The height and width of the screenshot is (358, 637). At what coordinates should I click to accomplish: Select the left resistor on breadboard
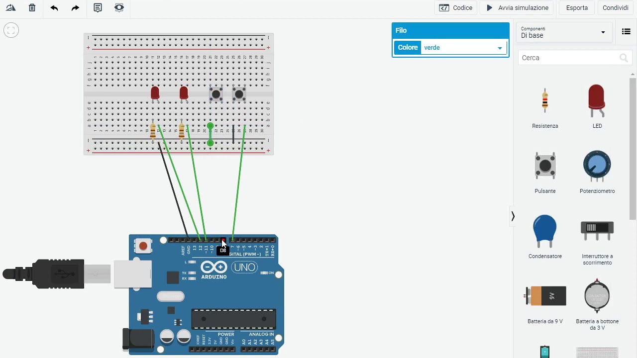point(153,131)
